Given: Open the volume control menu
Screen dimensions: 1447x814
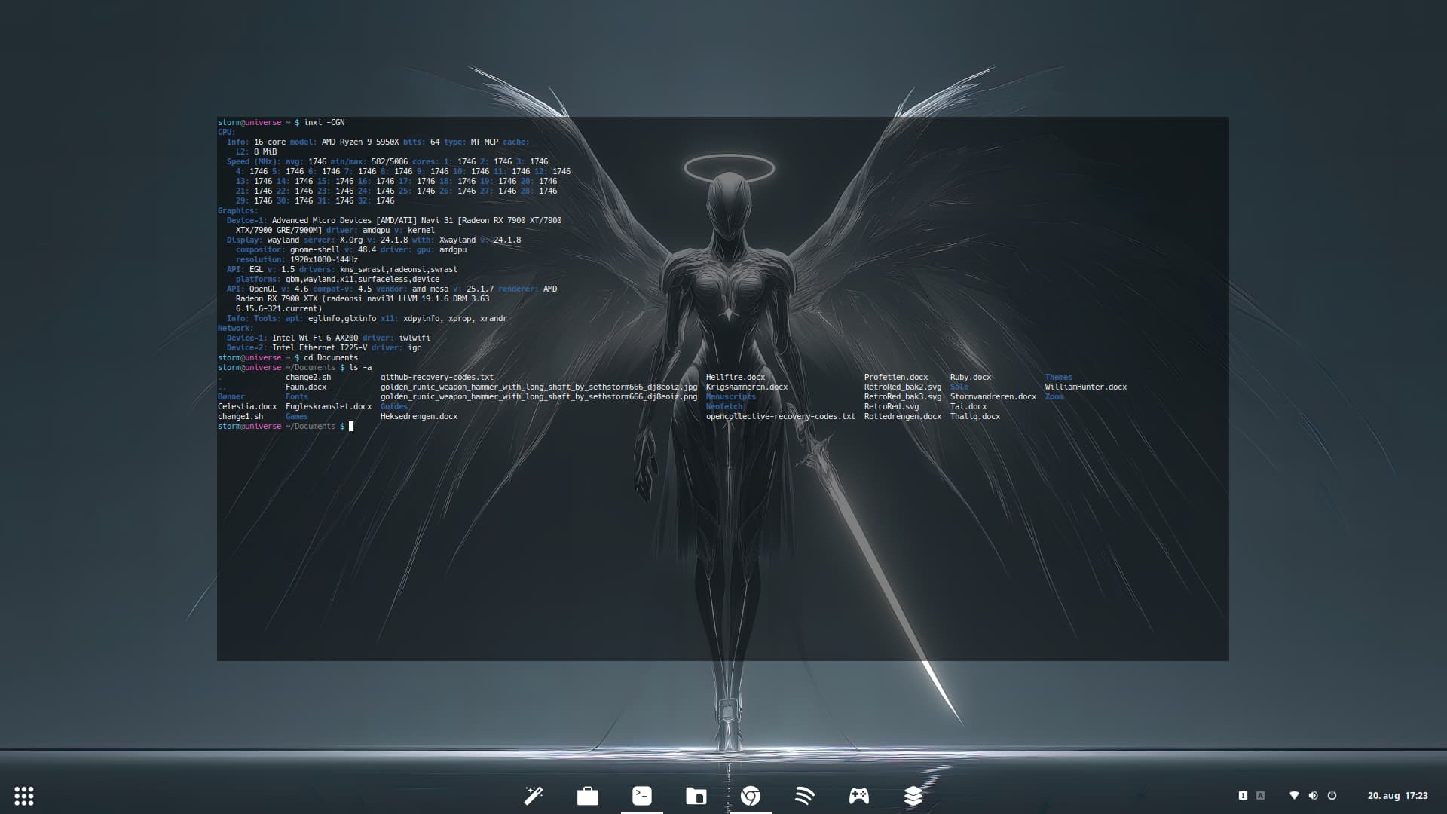Looking at the screenshot, I should [1313, 796].
